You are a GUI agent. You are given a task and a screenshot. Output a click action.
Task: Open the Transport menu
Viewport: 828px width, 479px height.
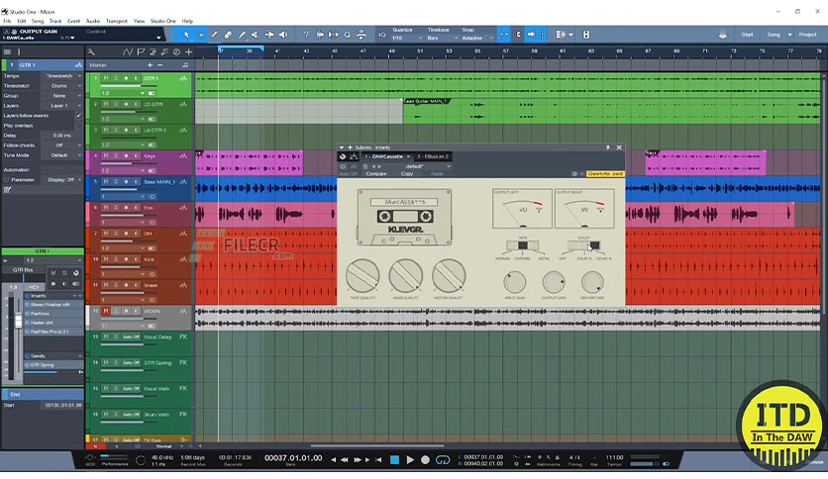(116, 21)
